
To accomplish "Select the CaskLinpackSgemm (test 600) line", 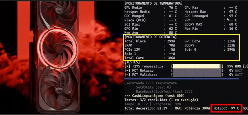I will [x=154, y=96].
